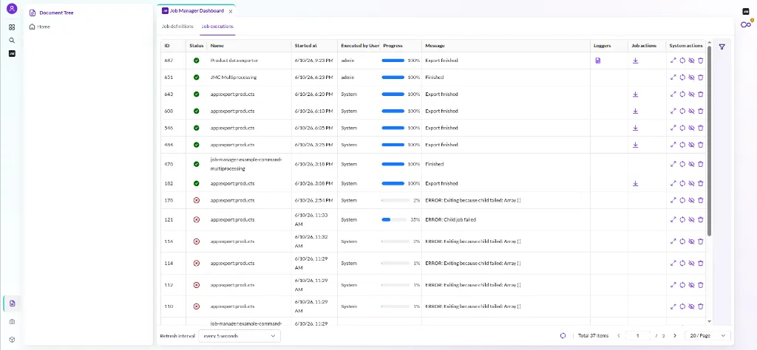Expand details of job 687

click(x=673, y=61)
